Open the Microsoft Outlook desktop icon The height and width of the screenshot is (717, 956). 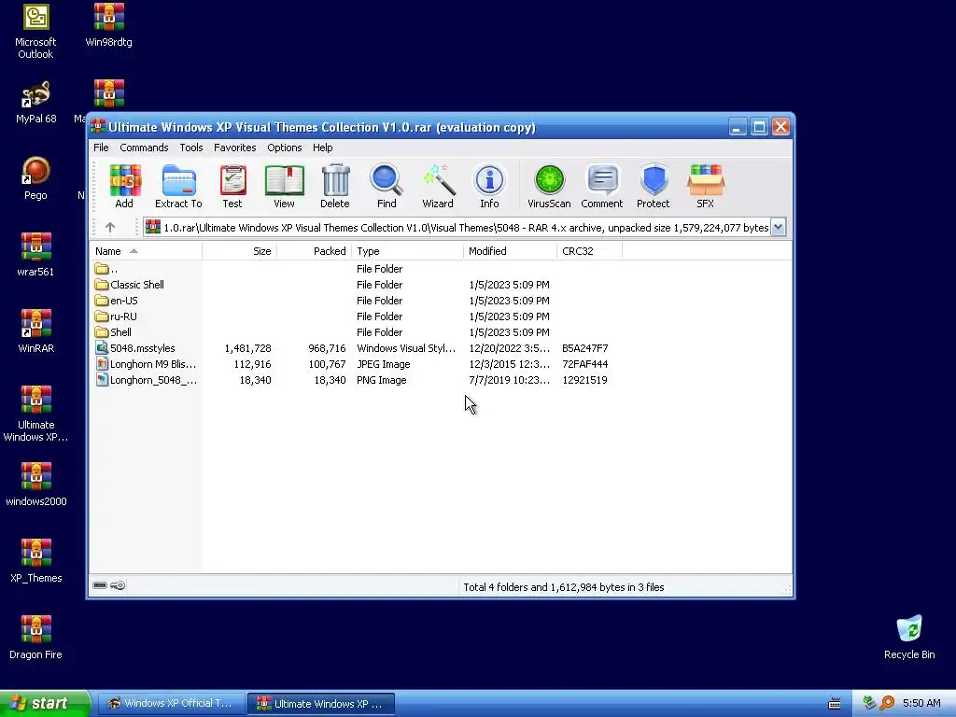[x=35, y=32]
